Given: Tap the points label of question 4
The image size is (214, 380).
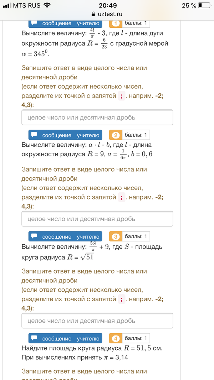Looking at the screenshot, I should pos(136,338).
